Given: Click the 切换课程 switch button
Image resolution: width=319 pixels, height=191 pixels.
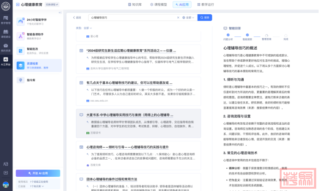Looking at the screenshot, I should [x=52, y=4].
